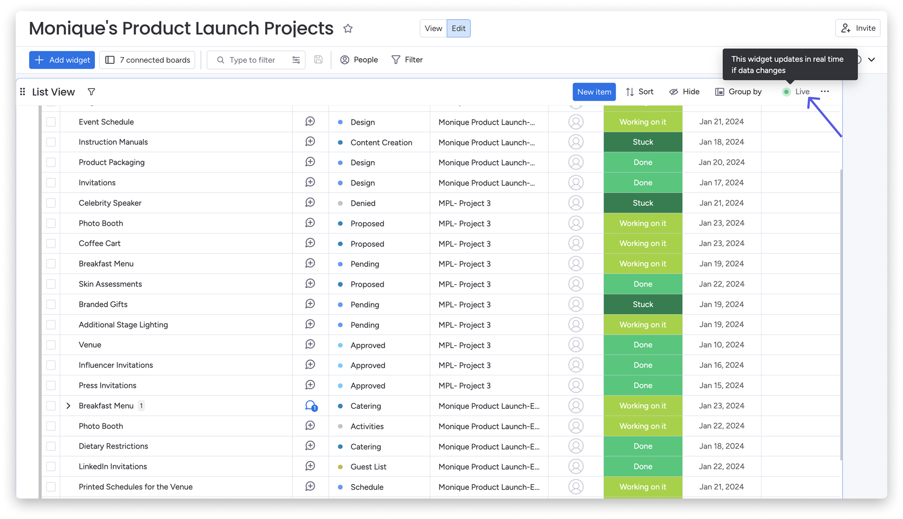Click person avatar for Press Invitations row

tap(575, 385)
